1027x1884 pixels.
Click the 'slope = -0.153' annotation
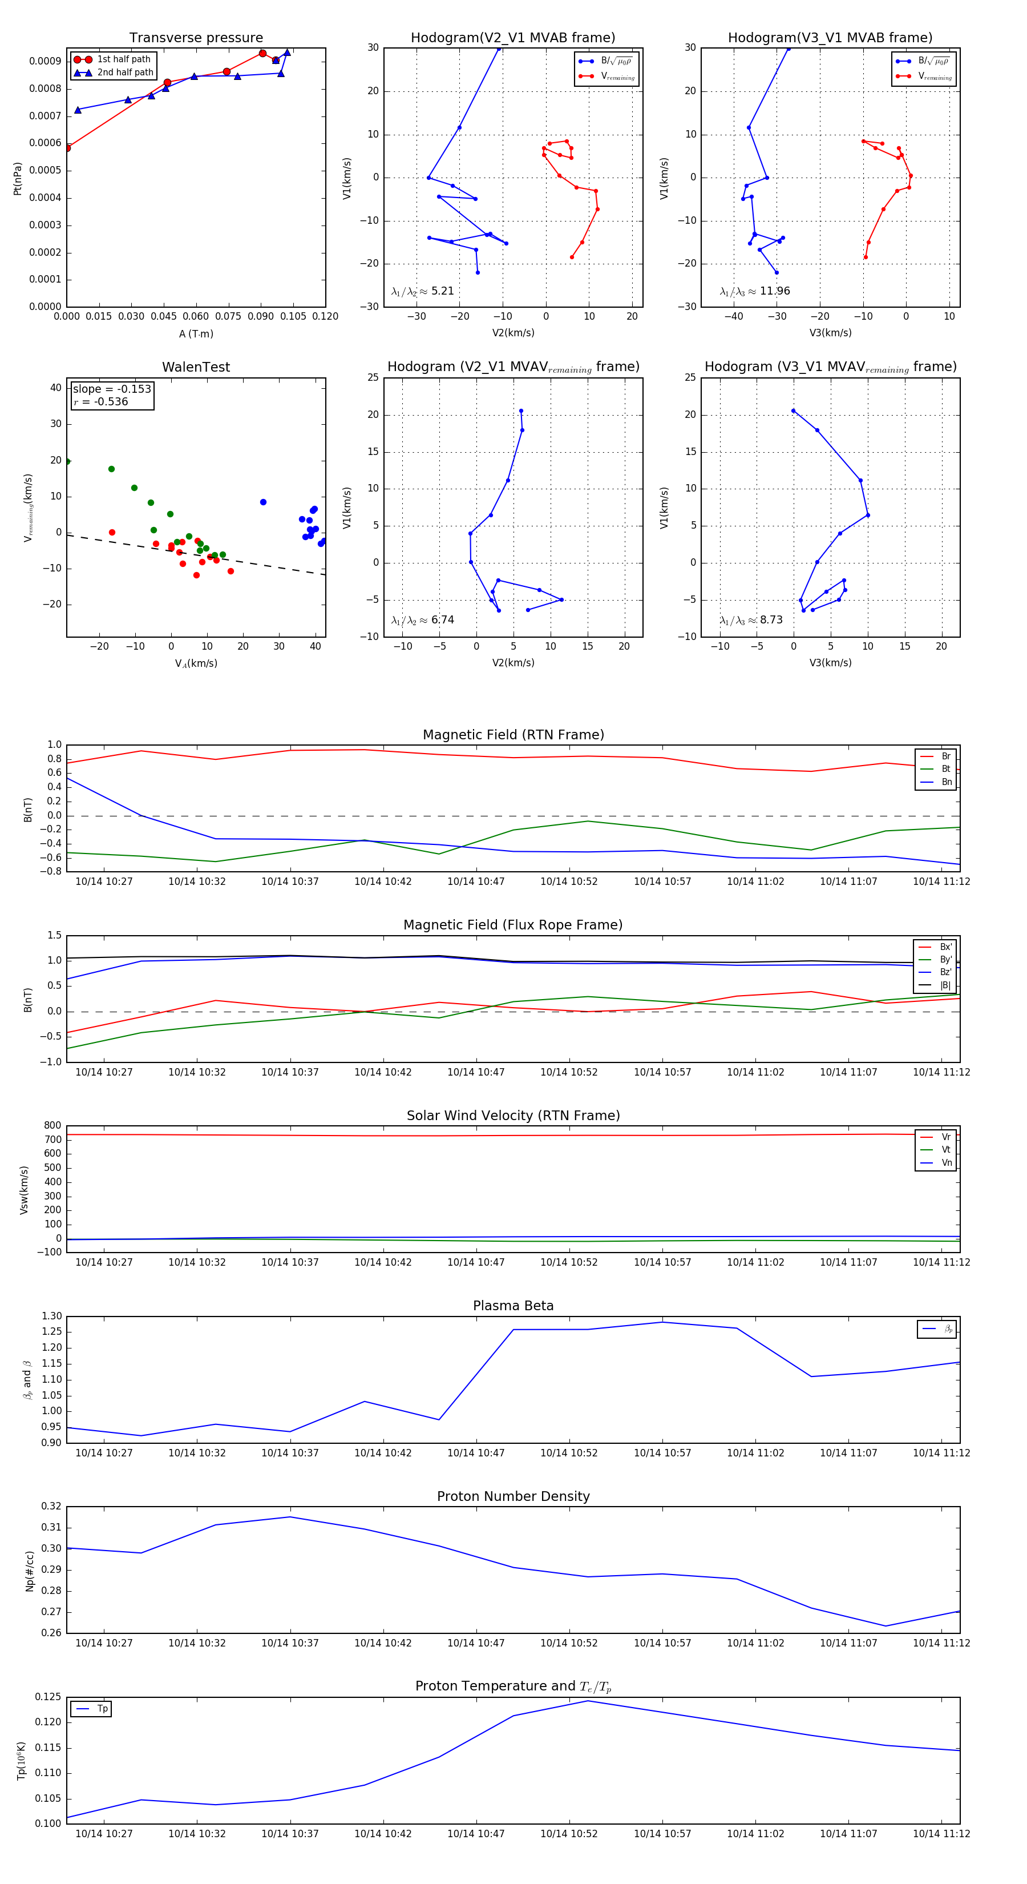coord(112,389)
